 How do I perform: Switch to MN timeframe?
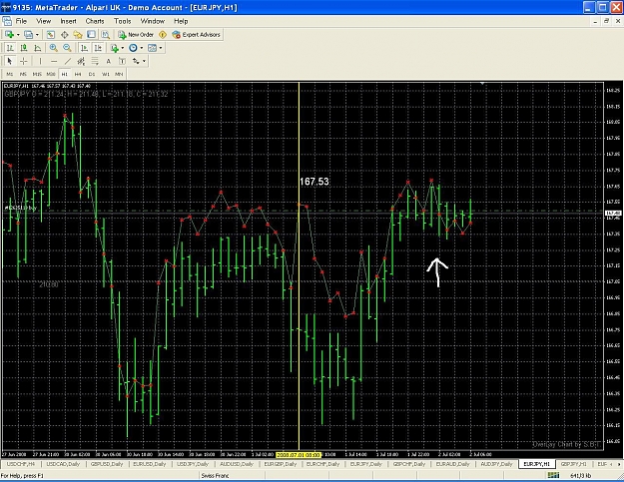(119, 74)
